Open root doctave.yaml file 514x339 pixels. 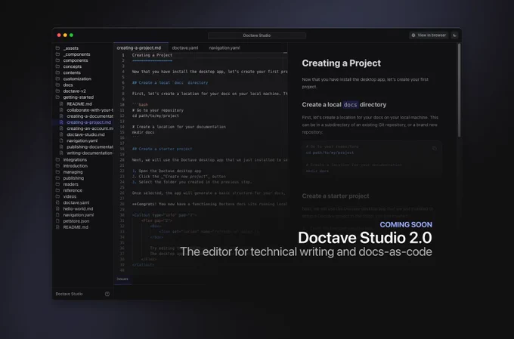tap(76, 203)
